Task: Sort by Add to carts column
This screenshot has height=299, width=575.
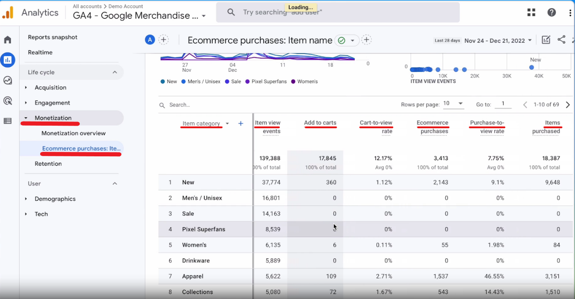Action: (x=320, y=123)
